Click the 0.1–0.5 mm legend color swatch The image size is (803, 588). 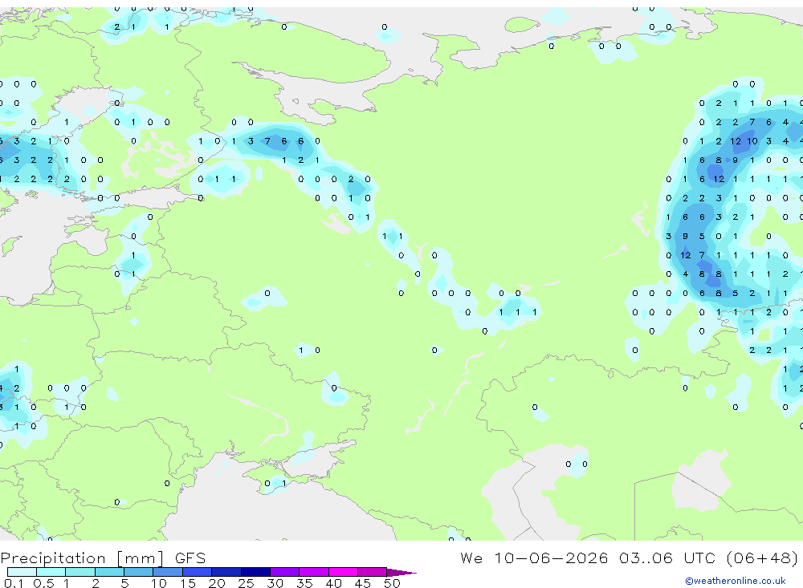point(22,572)
